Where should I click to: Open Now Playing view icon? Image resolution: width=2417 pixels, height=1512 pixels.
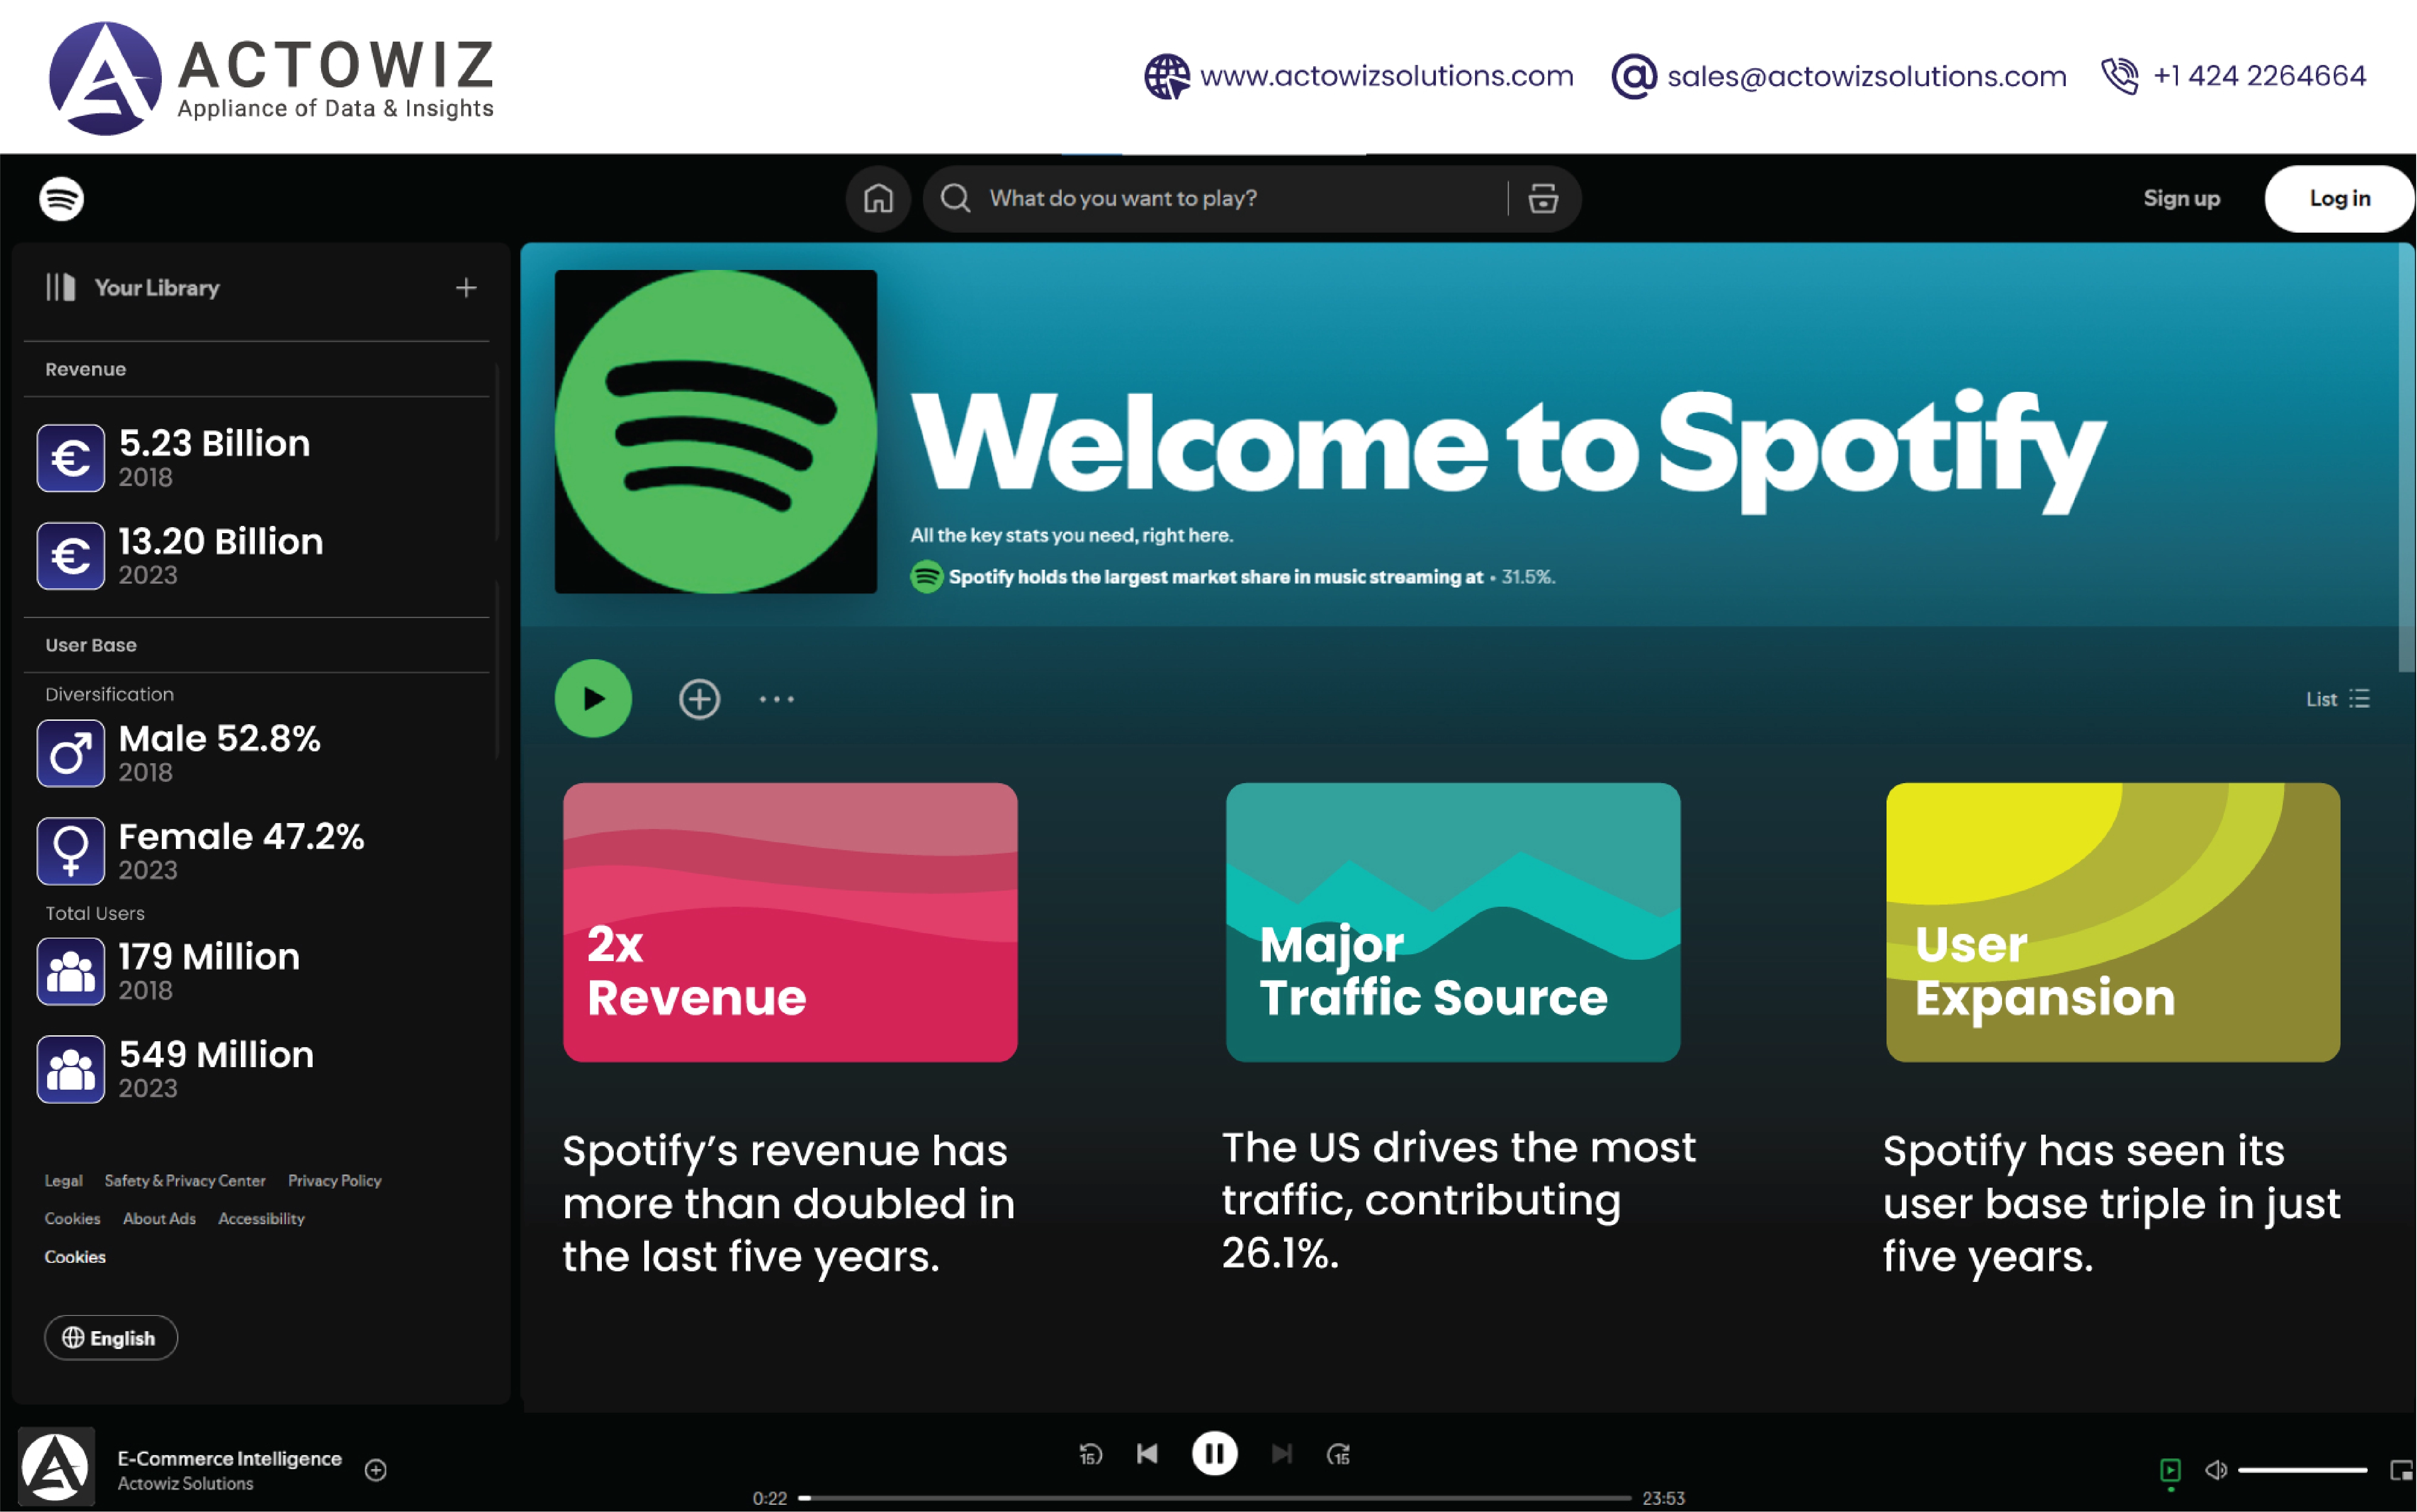2170,1470
